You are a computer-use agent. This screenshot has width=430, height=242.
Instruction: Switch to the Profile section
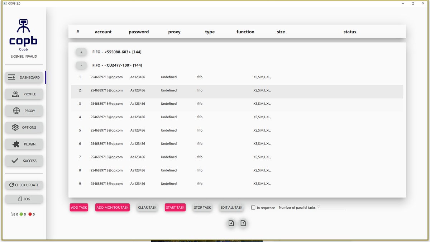[24, 94]
